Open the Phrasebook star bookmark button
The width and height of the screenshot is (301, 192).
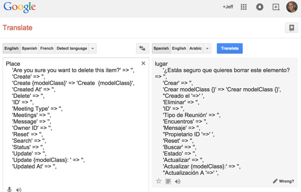[x=291, y=28]
